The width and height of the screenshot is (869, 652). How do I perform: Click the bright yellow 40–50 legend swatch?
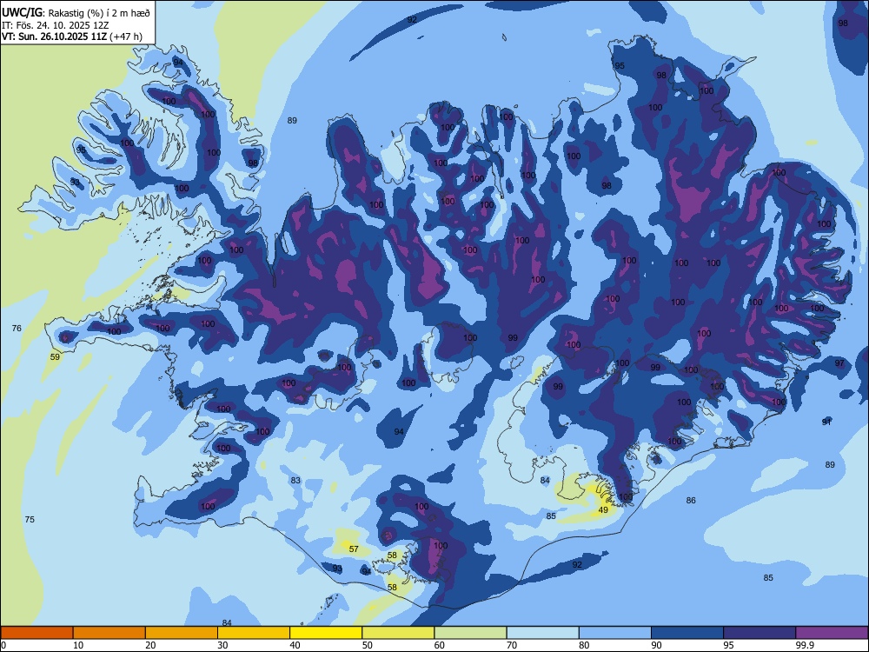coord(326,633)
